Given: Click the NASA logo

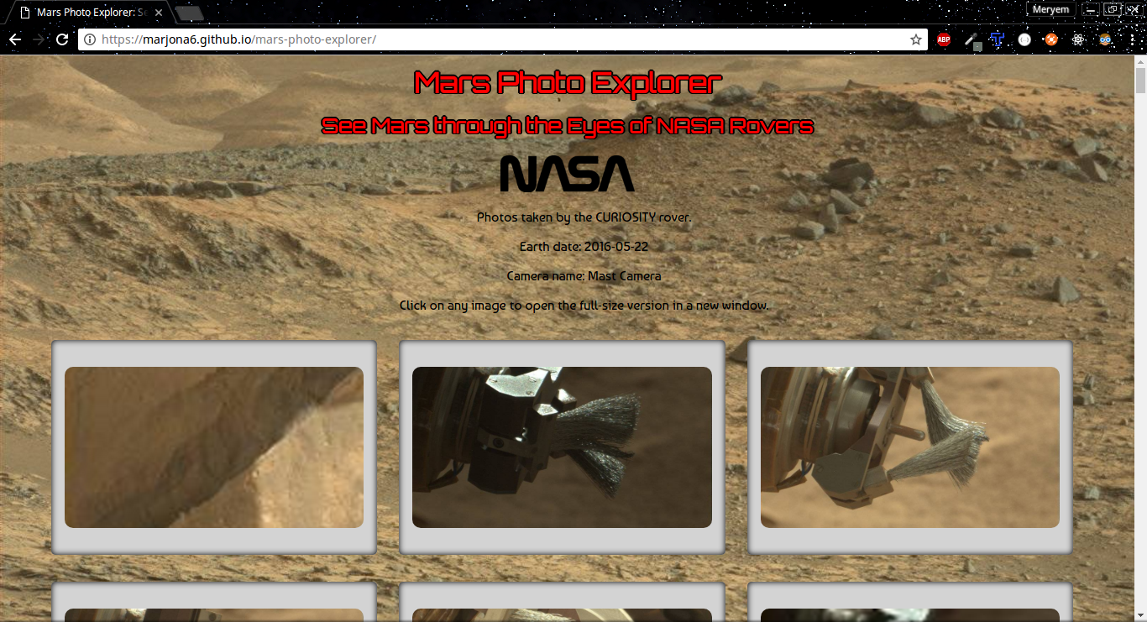Looking at the screenshot, I should 568,173.
